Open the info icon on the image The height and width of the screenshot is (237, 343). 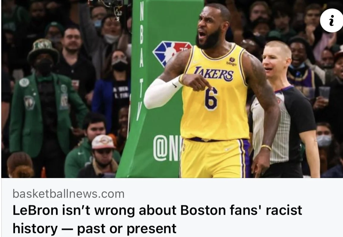coord(332,20)
